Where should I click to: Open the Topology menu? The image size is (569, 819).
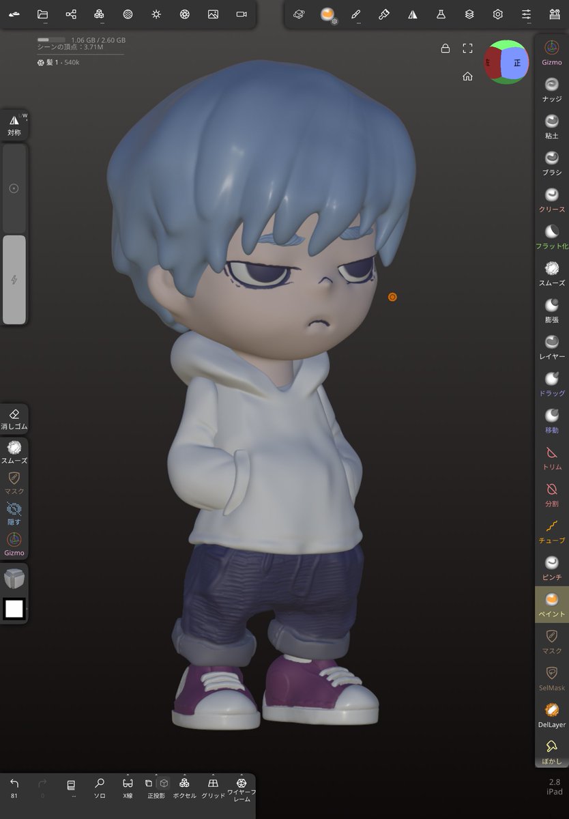pos(99,14)
